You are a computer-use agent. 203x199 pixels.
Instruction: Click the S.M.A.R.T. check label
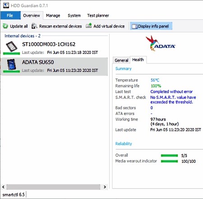coord(131,97)
